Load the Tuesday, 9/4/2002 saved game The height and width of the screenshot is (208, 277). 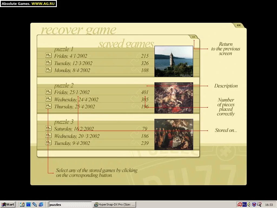48,142
